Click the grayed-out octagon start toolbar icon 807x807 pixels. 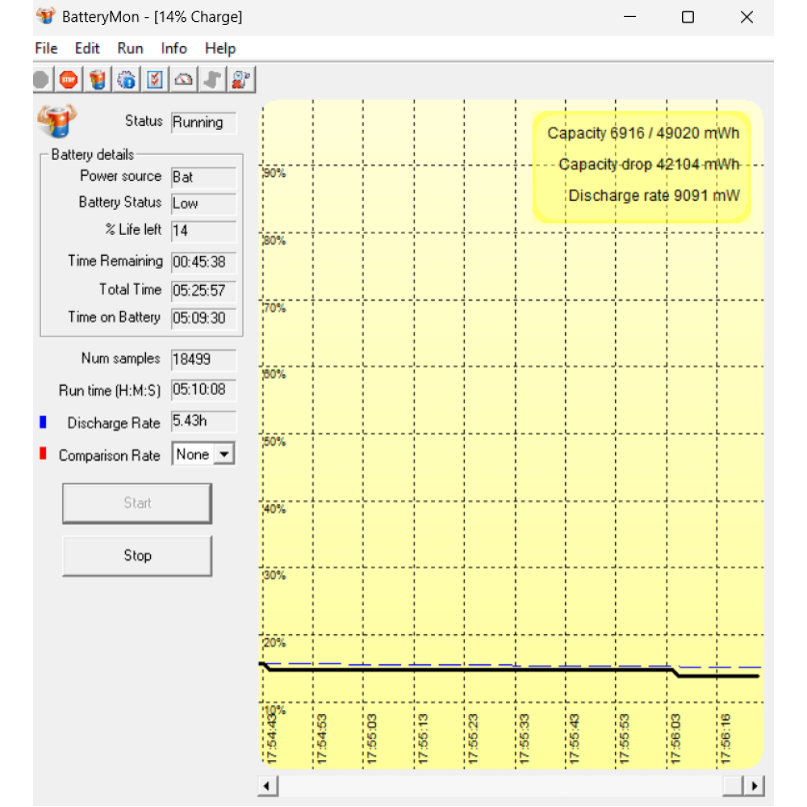tap(41, 79)
